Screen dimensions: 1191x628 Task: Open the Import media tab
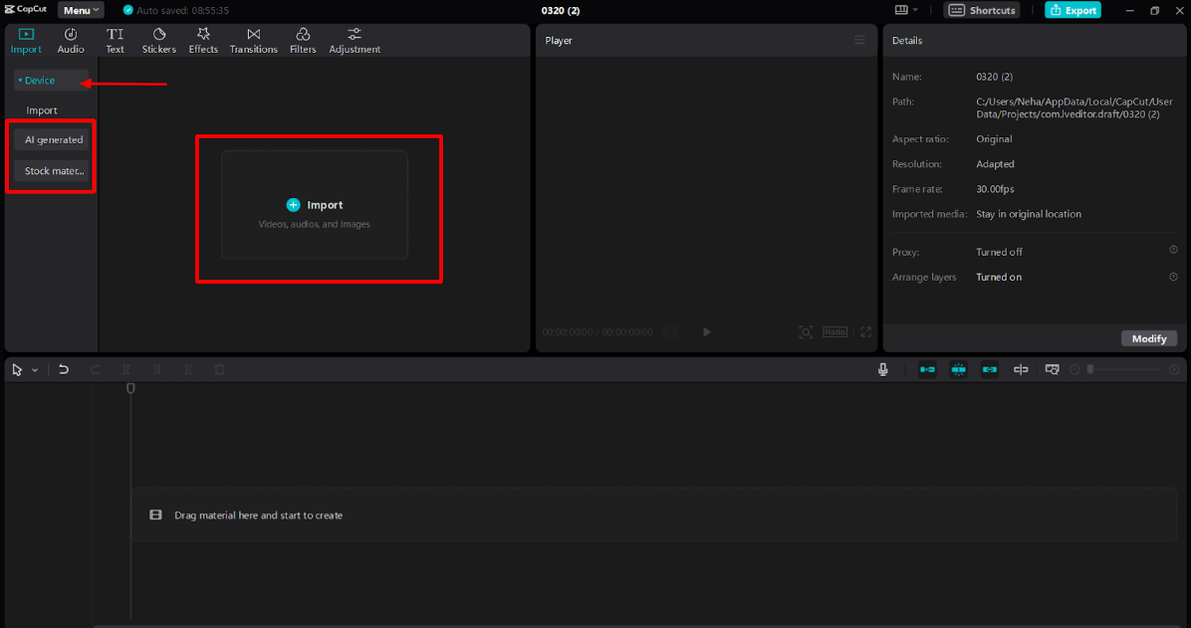26,40
